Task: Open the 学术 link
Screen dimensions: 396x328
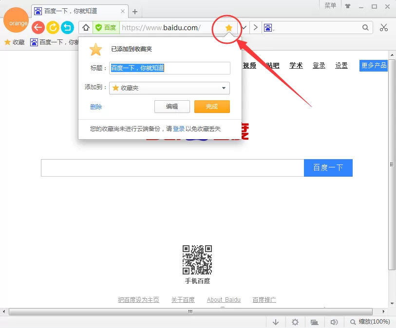Action: tap(296, 66)
